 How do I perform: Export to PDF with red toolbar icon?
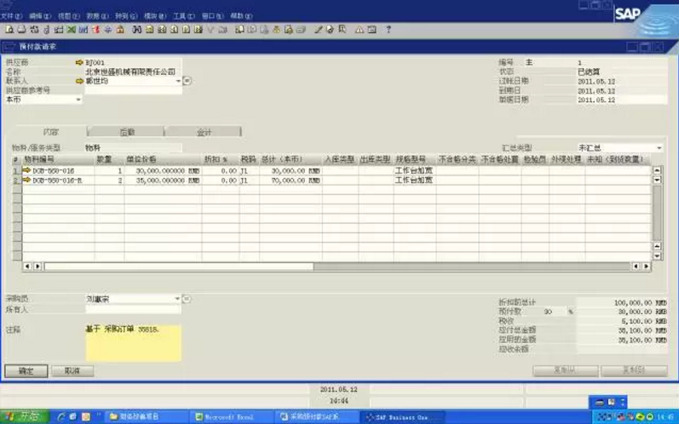click(95, 30)
